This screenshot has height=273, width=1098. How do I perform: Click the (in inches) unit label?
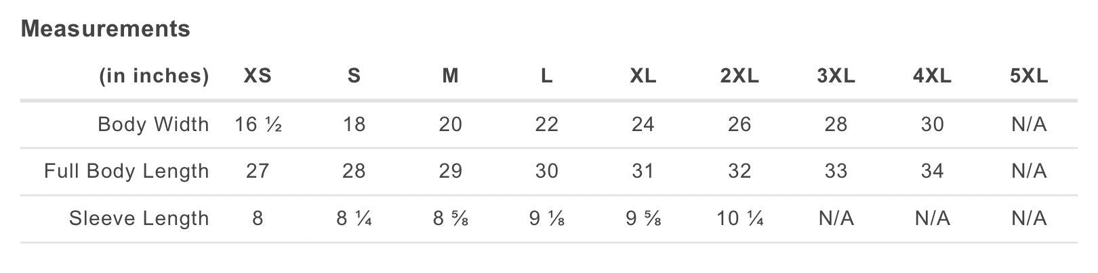pyautogui.click(x=154, y=76)
